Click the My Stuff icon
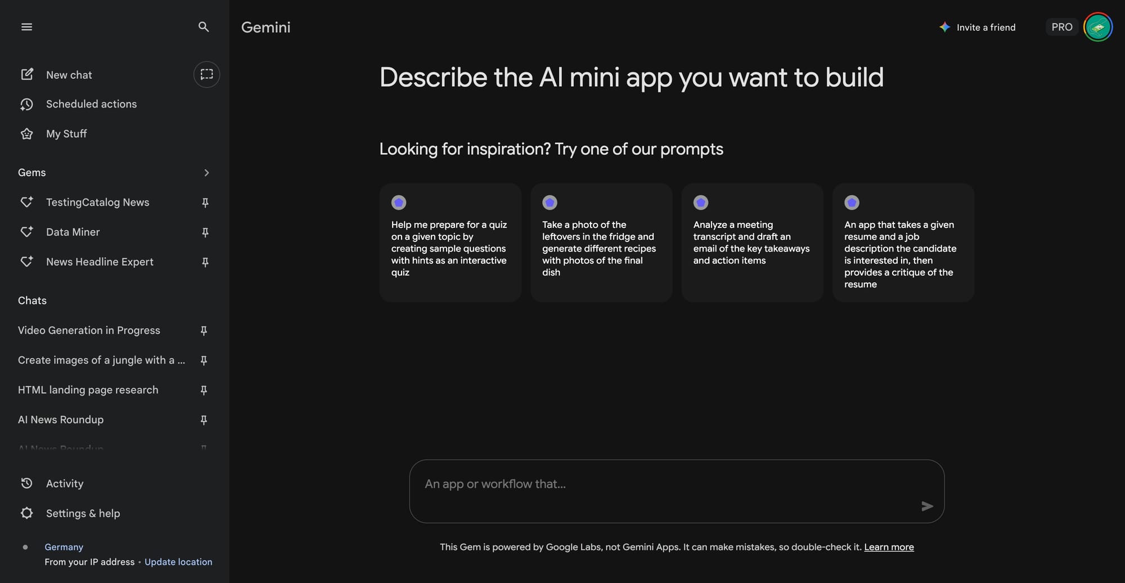The width and height of the screenshot is (1125, 583). point(26,134)
